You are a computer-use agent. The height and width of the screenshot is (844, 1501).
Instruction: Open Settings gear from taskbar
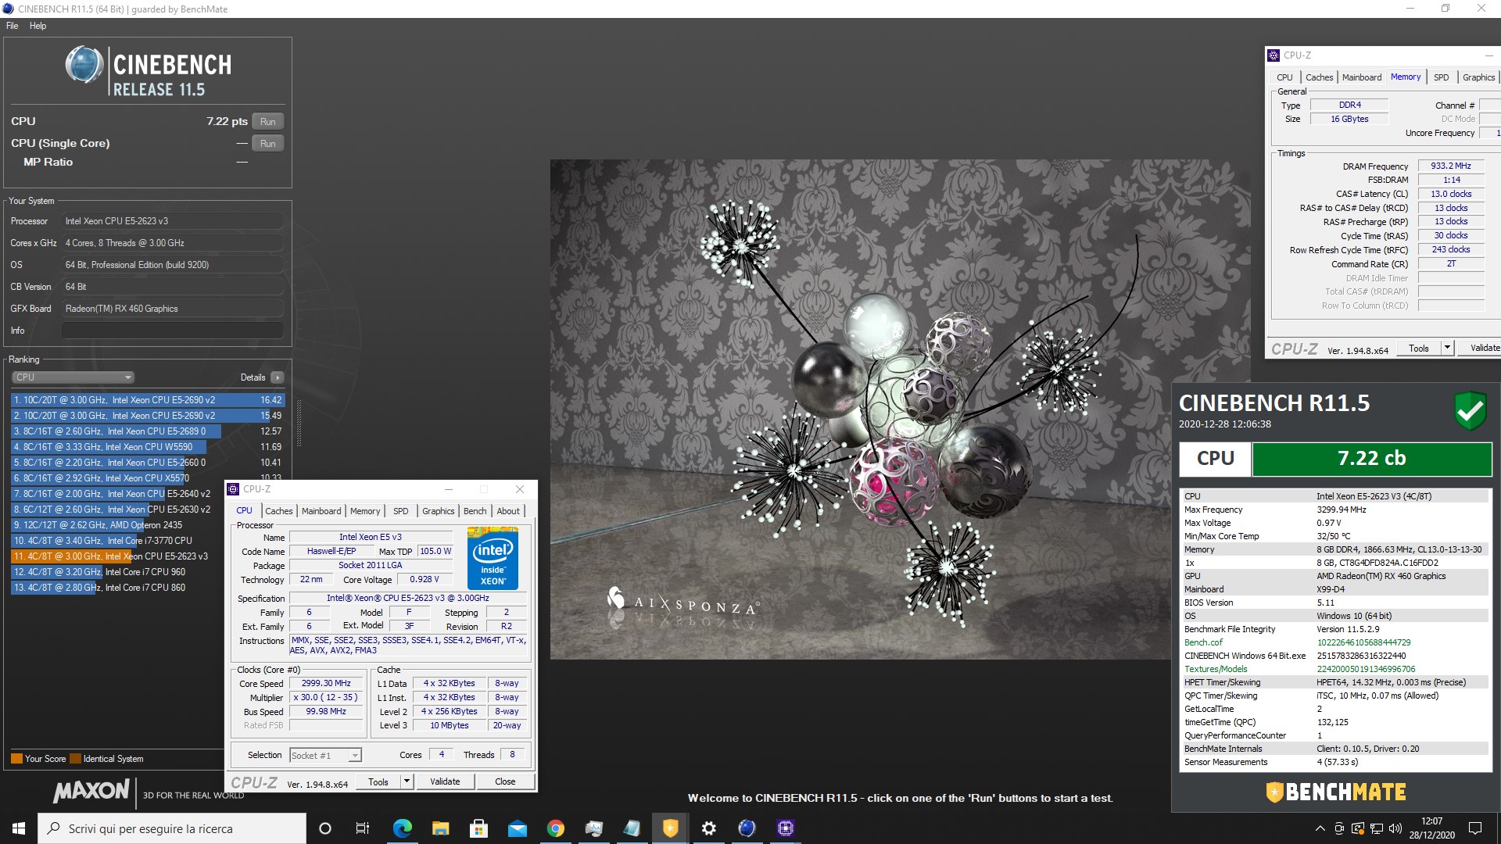pyautogui.click(x=708, y=828)
